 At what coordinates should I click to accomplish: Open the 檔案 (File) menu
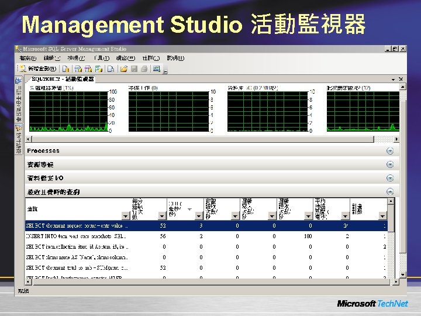(27, 58)
